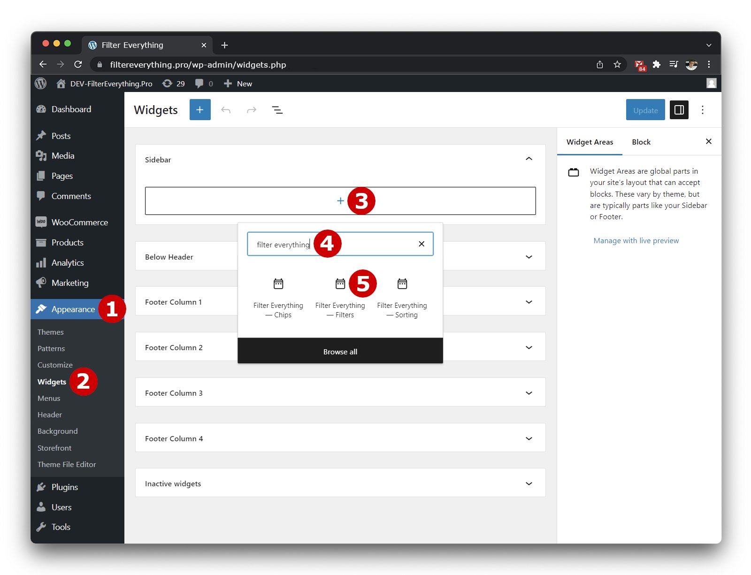Insert the Filter Everything — Filters widget
The width and height of the screenshot is (751, 575).
340,295
